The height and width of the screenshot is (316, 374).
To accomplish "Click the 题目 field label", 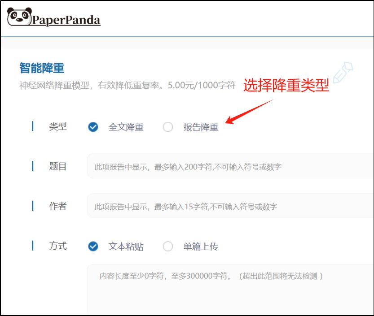I will tap(58, 166).
